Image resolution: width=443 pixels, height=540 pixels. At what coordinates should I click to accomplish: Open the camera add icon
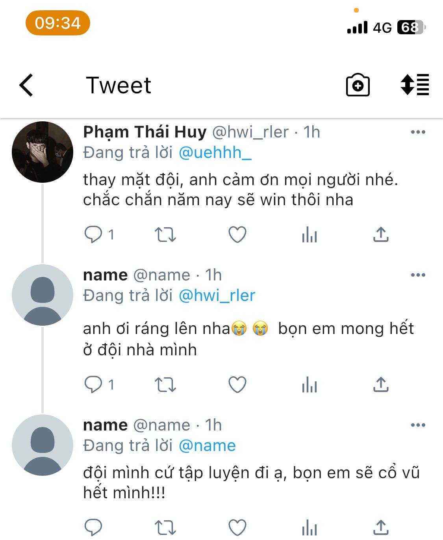click(x=358, y=85)
